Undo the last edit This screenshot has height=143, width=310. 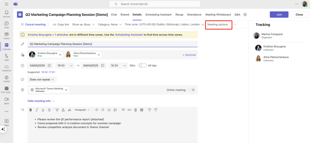coord(150,110)
